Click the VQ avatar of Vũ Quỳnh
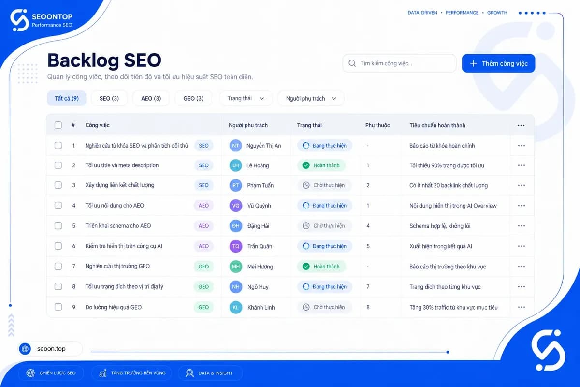The image size is (580, 387). point(235,206)
